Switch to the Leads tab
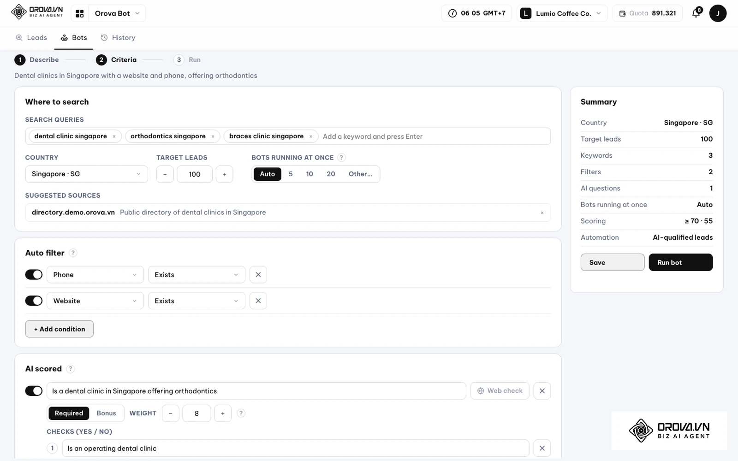The height and width of the screenshot is (461, 738). pos(31,38)
